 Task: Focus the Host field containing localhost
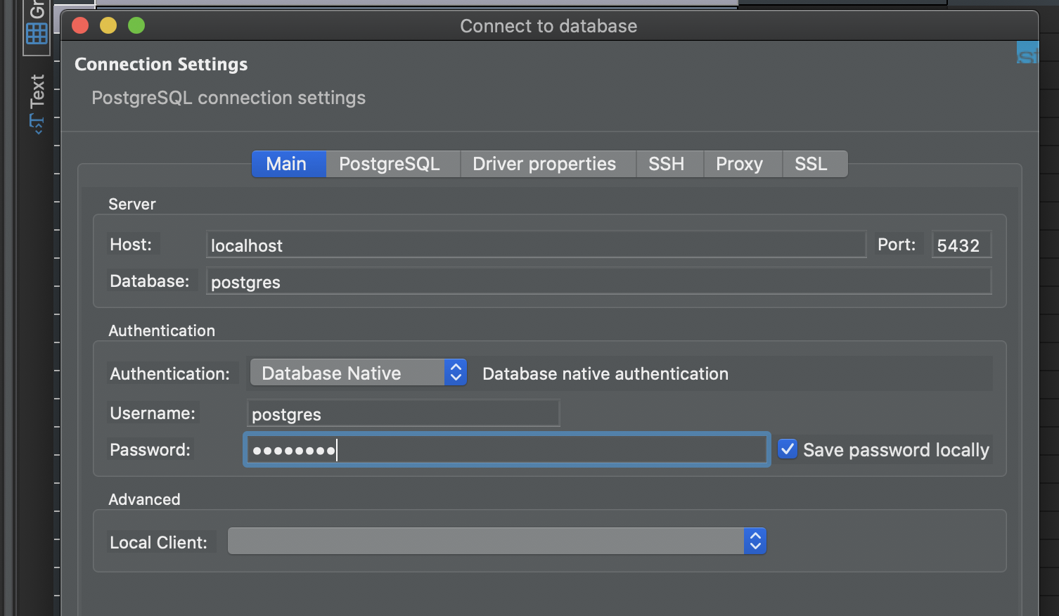[x=536, y=245]
